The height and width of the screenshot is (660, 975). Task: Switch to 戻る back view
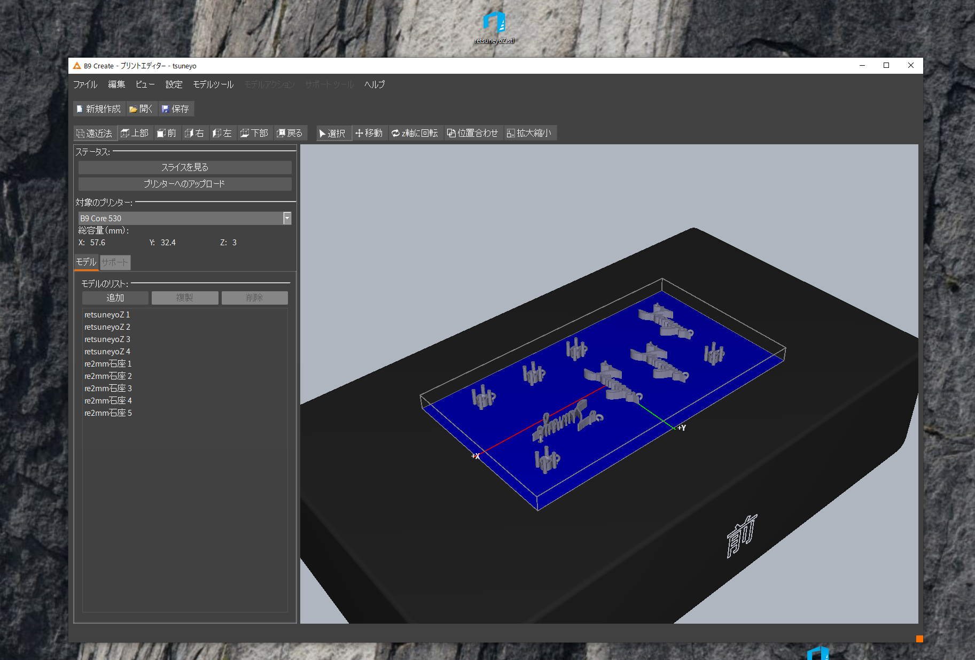pos(290,133)
